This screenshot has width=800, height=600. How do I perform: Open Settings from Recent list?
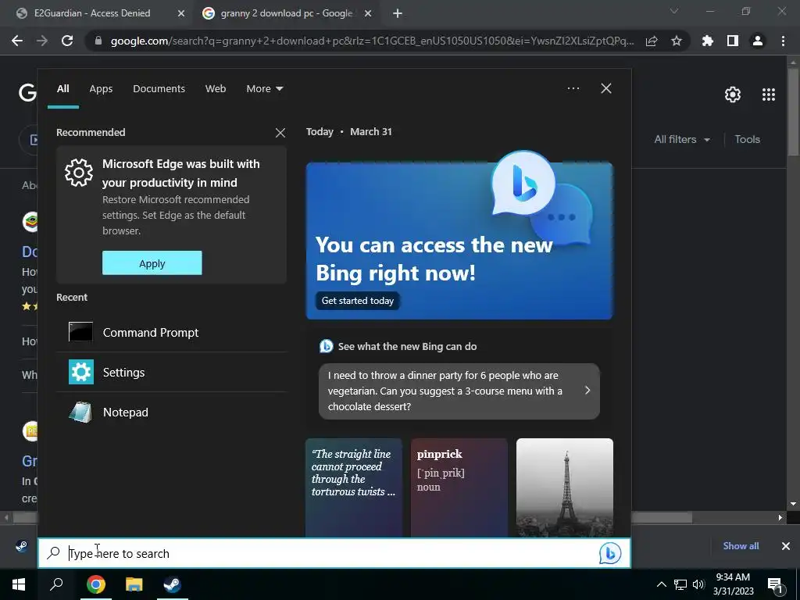(171, 373)
